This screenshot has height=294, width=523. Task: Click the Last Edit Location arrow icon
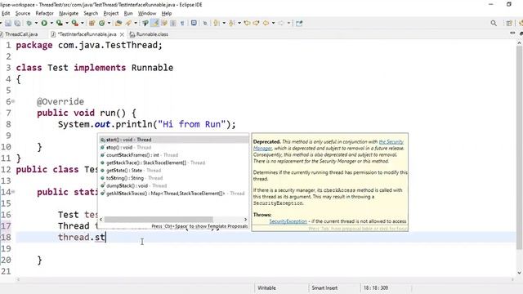(x=247, y=23)
